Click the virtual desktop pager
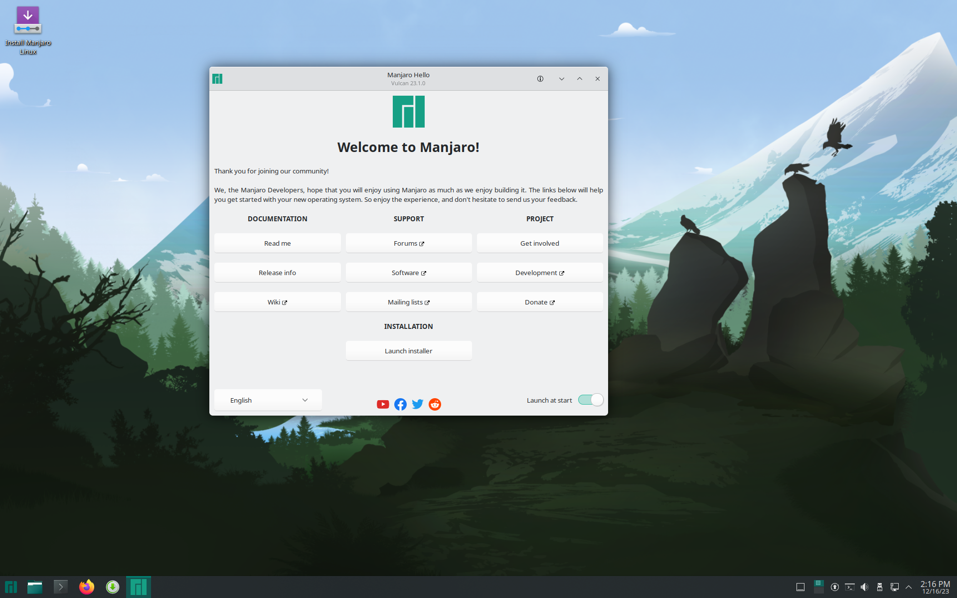Viewport: 957px width, 598px height. [x=818, y=587]
